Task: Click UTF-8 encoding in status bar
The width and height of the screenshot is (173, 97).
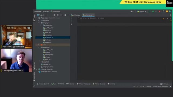Action: pos(142,86)
